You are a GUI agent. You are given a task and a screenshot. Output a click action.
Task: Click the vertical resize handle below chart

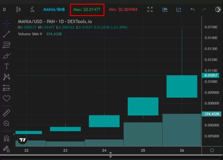(110, 155)
